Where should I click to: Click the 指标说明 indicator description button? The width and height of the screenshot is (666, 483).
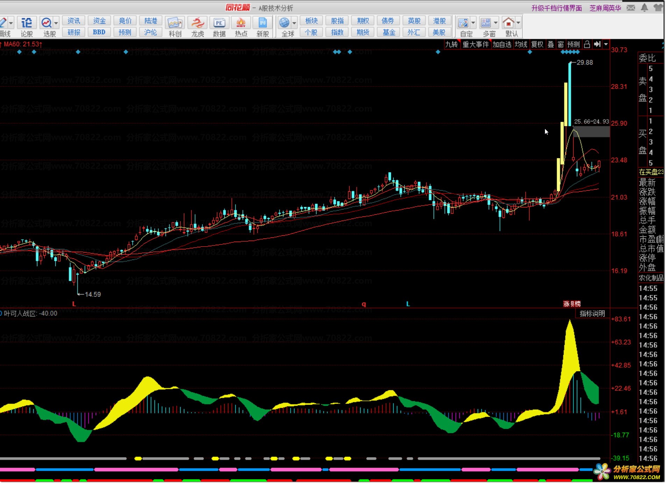[x=592, y=314]
